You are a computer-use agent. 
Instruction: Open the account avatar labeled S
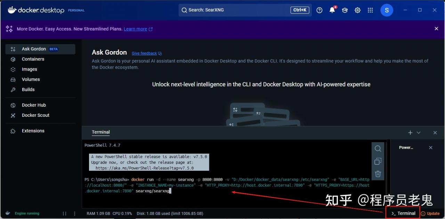(x=387, y=10)
